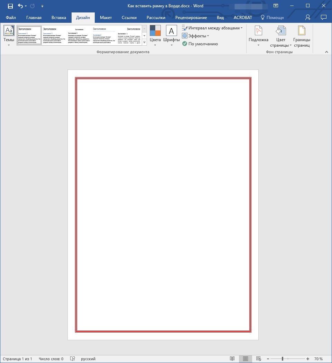Undo the last action
This screenshot has width=332, height=363.
coord(20,6)
